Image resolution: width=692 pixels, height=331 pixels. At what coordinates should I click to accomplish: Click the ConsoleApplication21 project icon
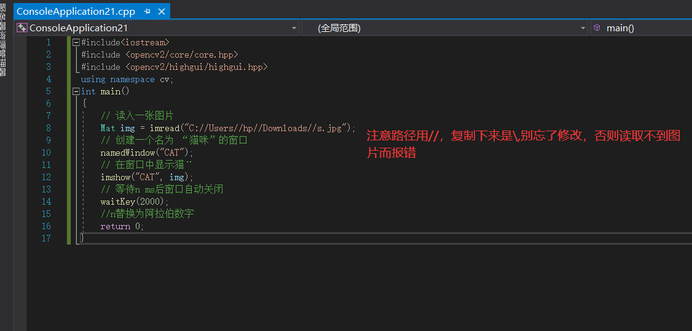coord(22,28)
